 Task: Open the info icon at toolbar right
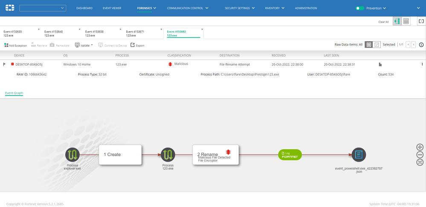[x=421, y=45]
